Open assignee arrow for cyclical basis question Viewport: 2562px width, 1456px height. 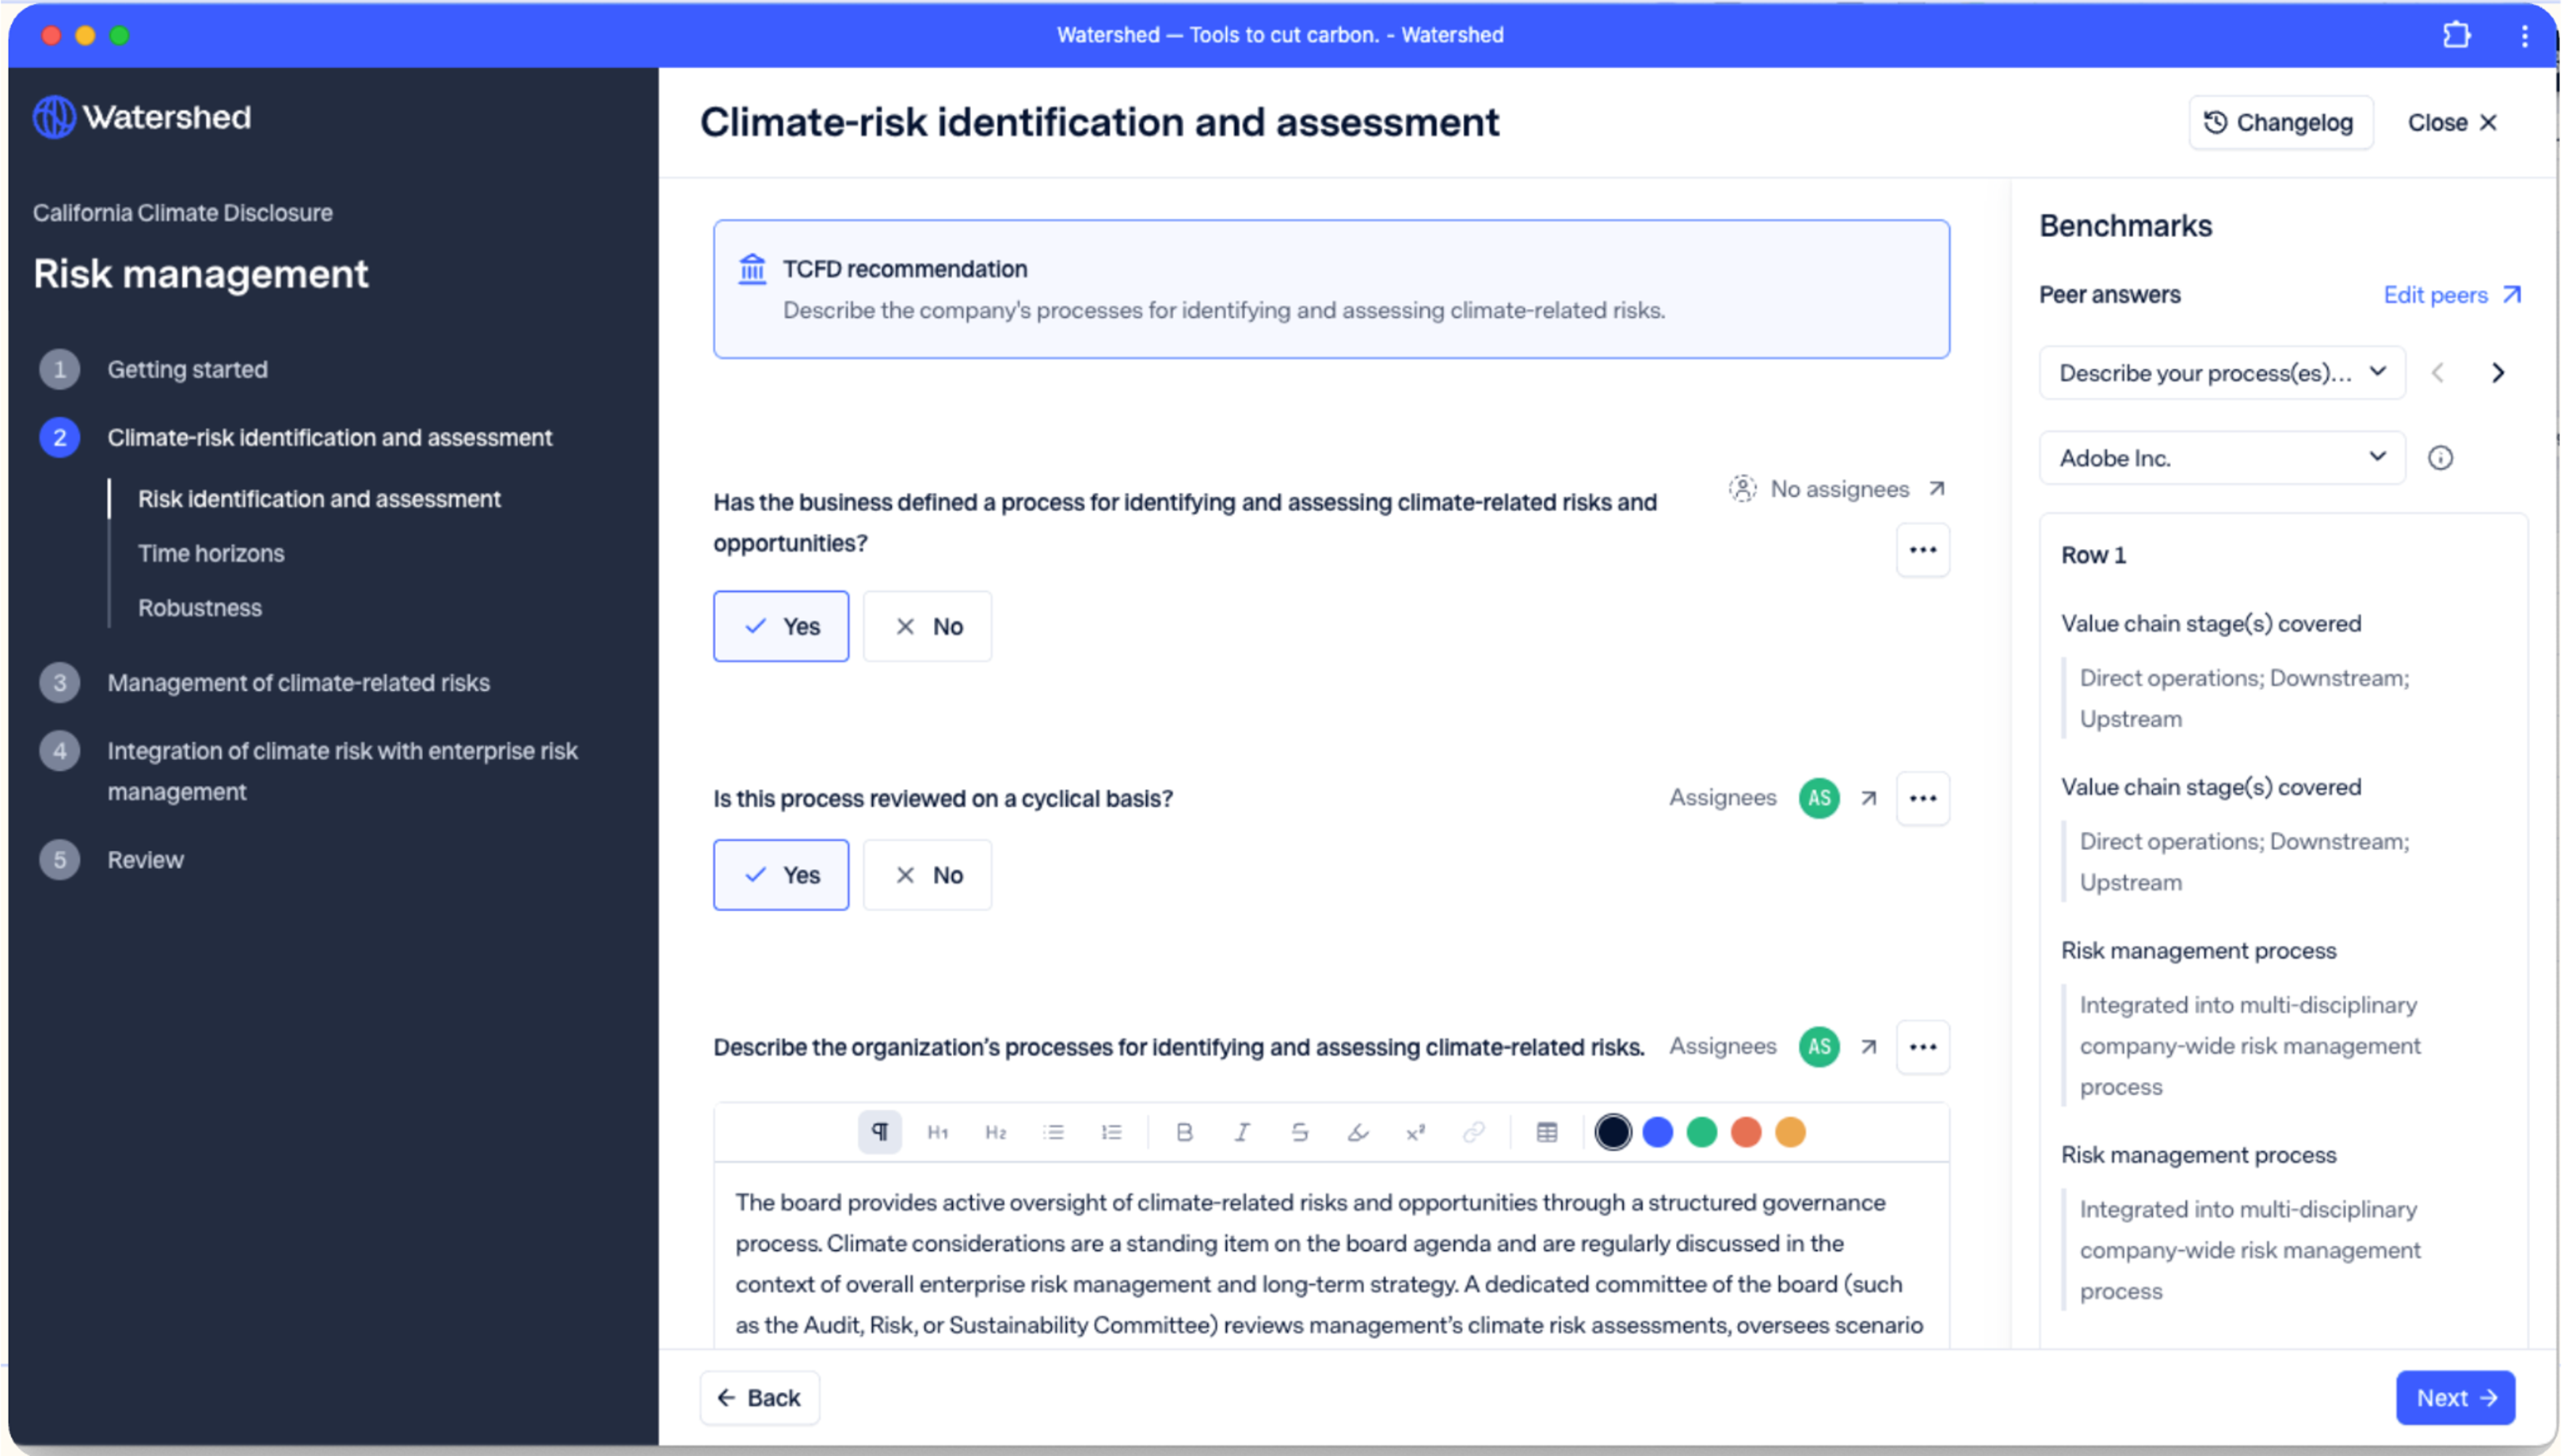(1868, 798)
